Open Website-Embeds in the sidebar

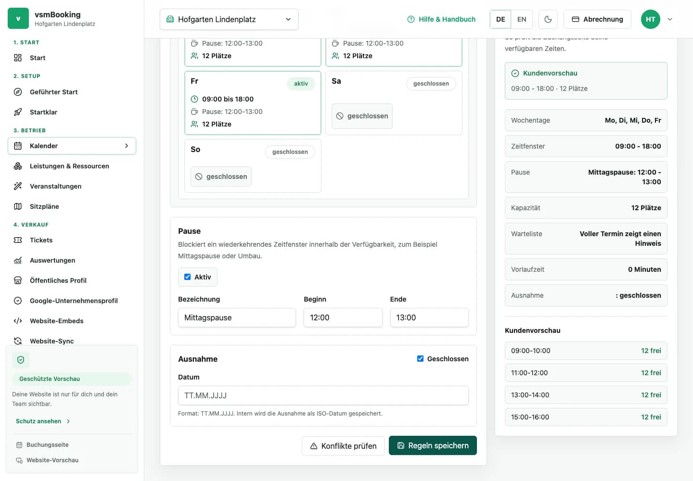(72, 321)
